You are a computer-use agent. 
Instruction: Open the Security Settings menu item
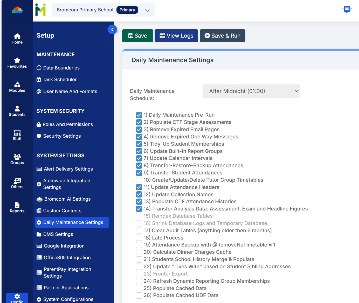pos(62,136)
